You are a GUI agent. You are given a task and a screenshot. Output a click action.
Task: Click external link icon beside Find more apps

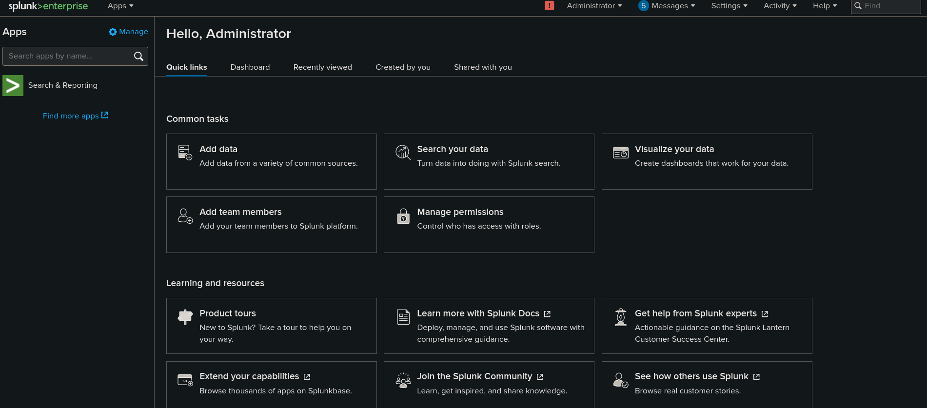click(x=105, y=115)
